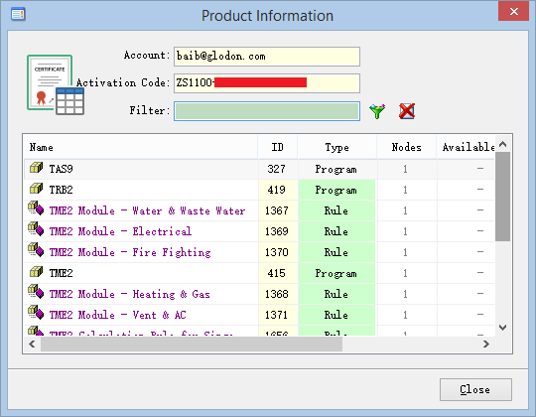The image size is (536, 417).
Task: Click the TRB2 program cube icon
Action: [x=36, y=189]
